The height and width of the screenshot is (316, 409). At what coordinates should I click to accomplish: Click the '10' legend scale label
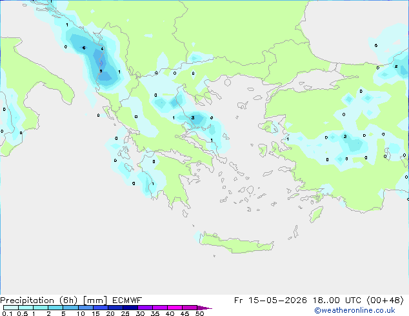81,313
